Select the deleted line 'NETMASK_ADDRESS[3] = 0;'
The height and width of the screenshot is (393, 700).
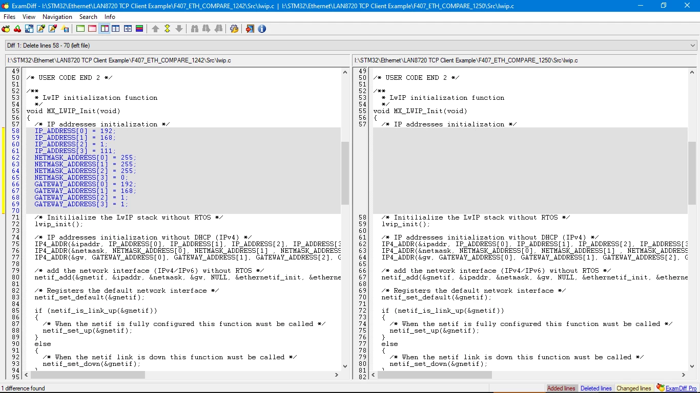point(81,178)
